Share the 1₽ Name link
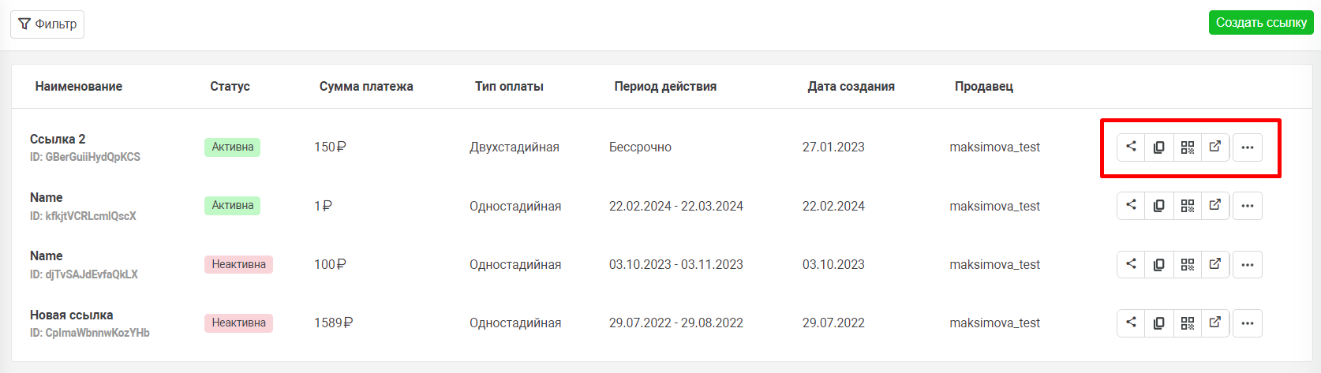 [1131, 206]
